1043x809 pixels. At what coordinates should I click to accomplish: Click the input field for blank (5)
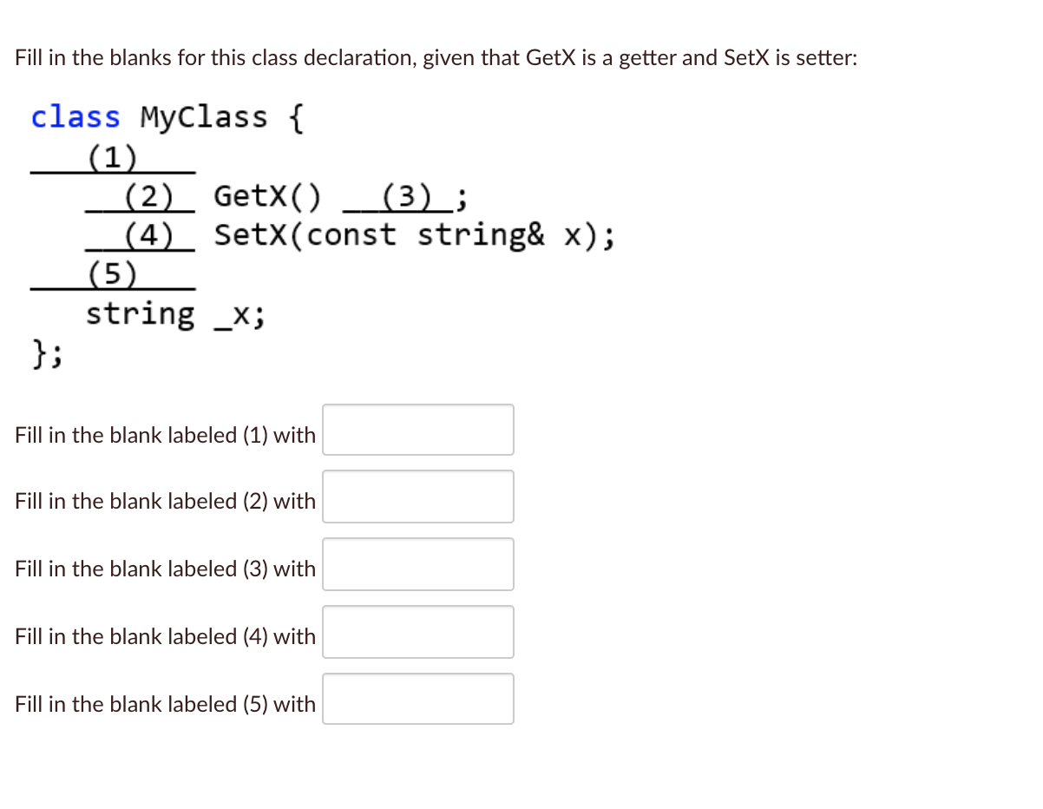pyautogui.click(x=417, y=698)
